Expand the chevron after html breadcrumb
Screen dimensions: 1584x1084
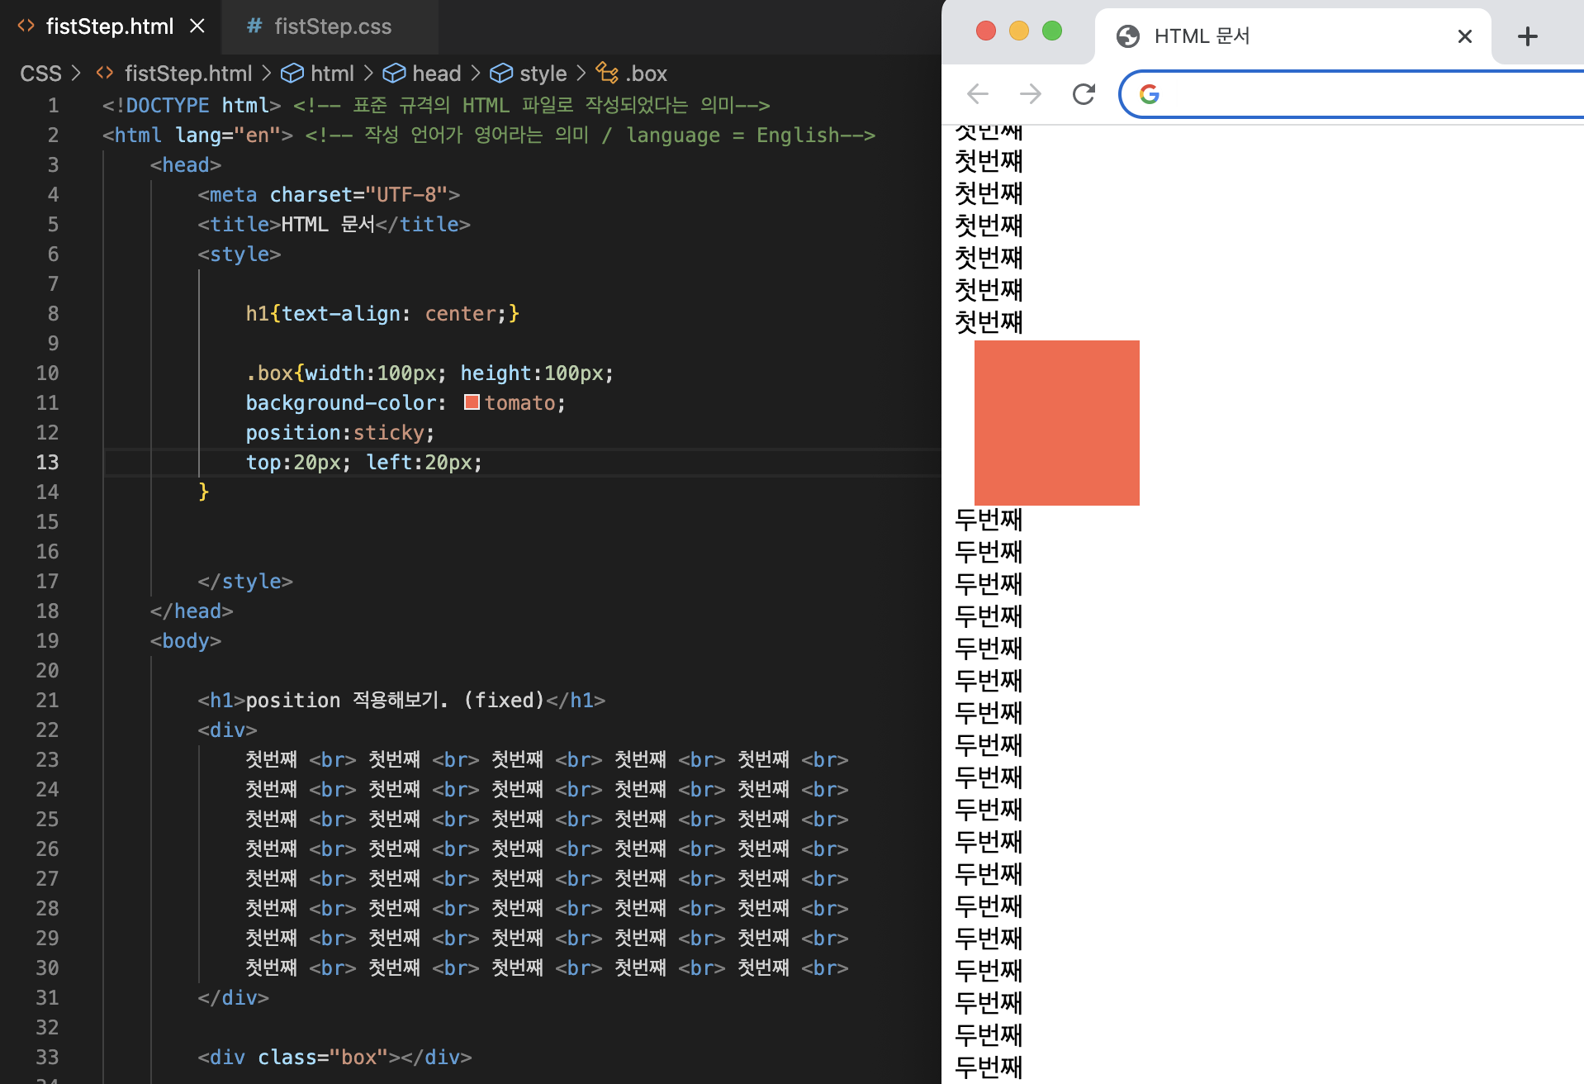point(368,74)
